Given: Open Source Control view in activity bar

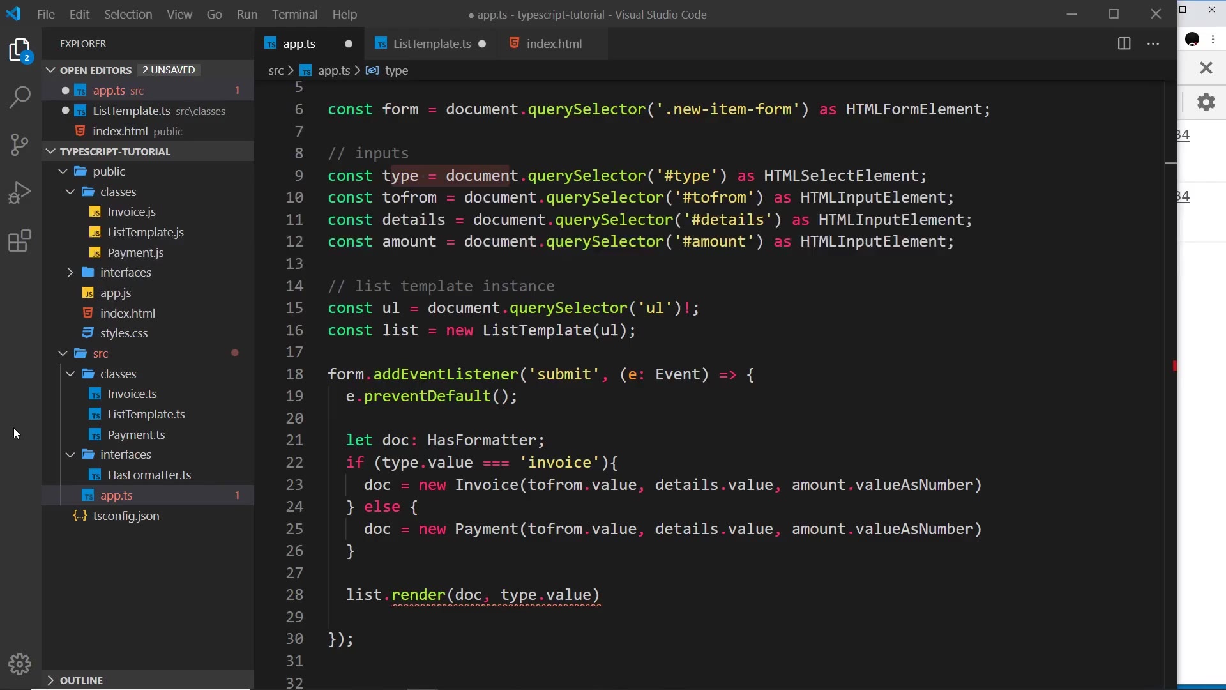Looking at the screenshot, I should [20, 145].
